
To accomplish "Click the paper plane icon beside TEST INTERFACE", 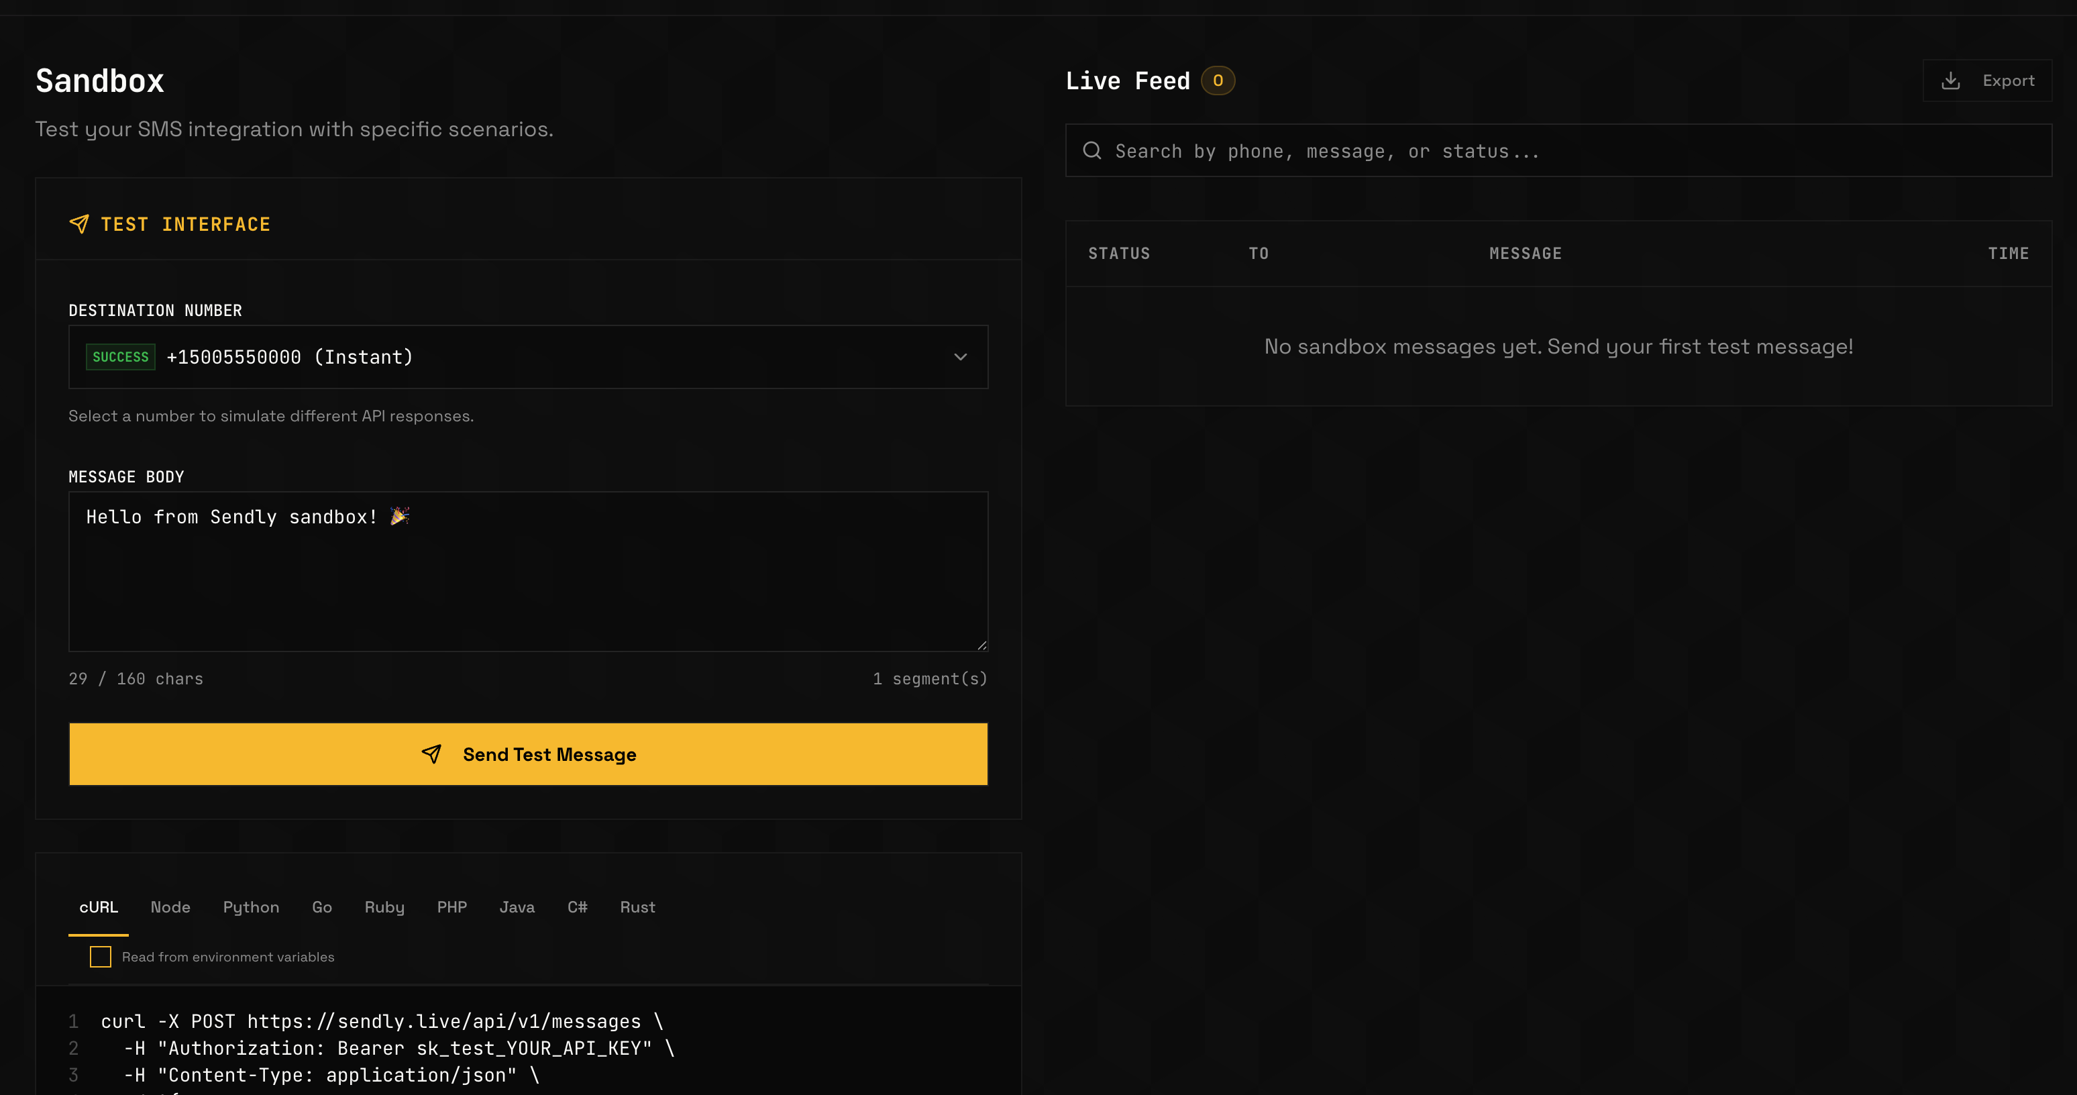I will 80,224.
